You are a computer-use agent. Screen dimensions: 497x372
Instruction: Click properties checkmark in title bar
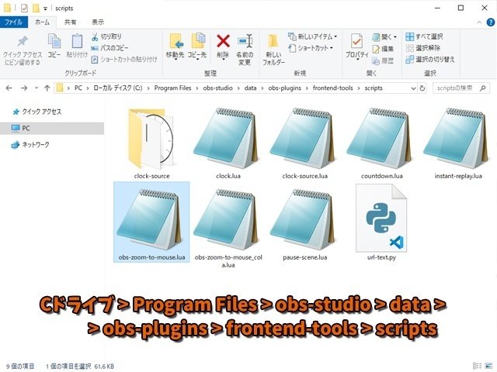pyautogui.click(x=24, y=8)
